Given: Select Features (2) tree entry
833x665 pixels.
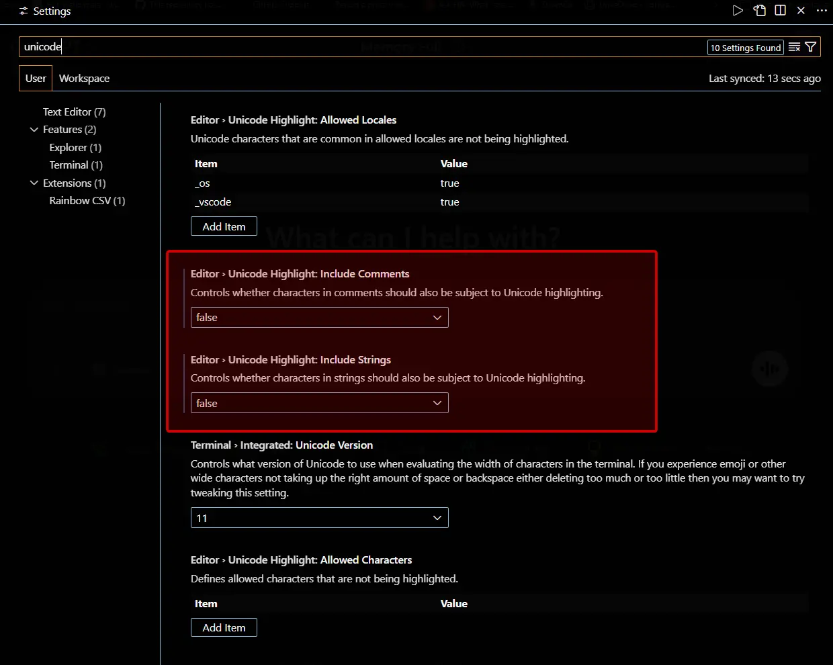Looking at the screenshot, I should 69,130.
